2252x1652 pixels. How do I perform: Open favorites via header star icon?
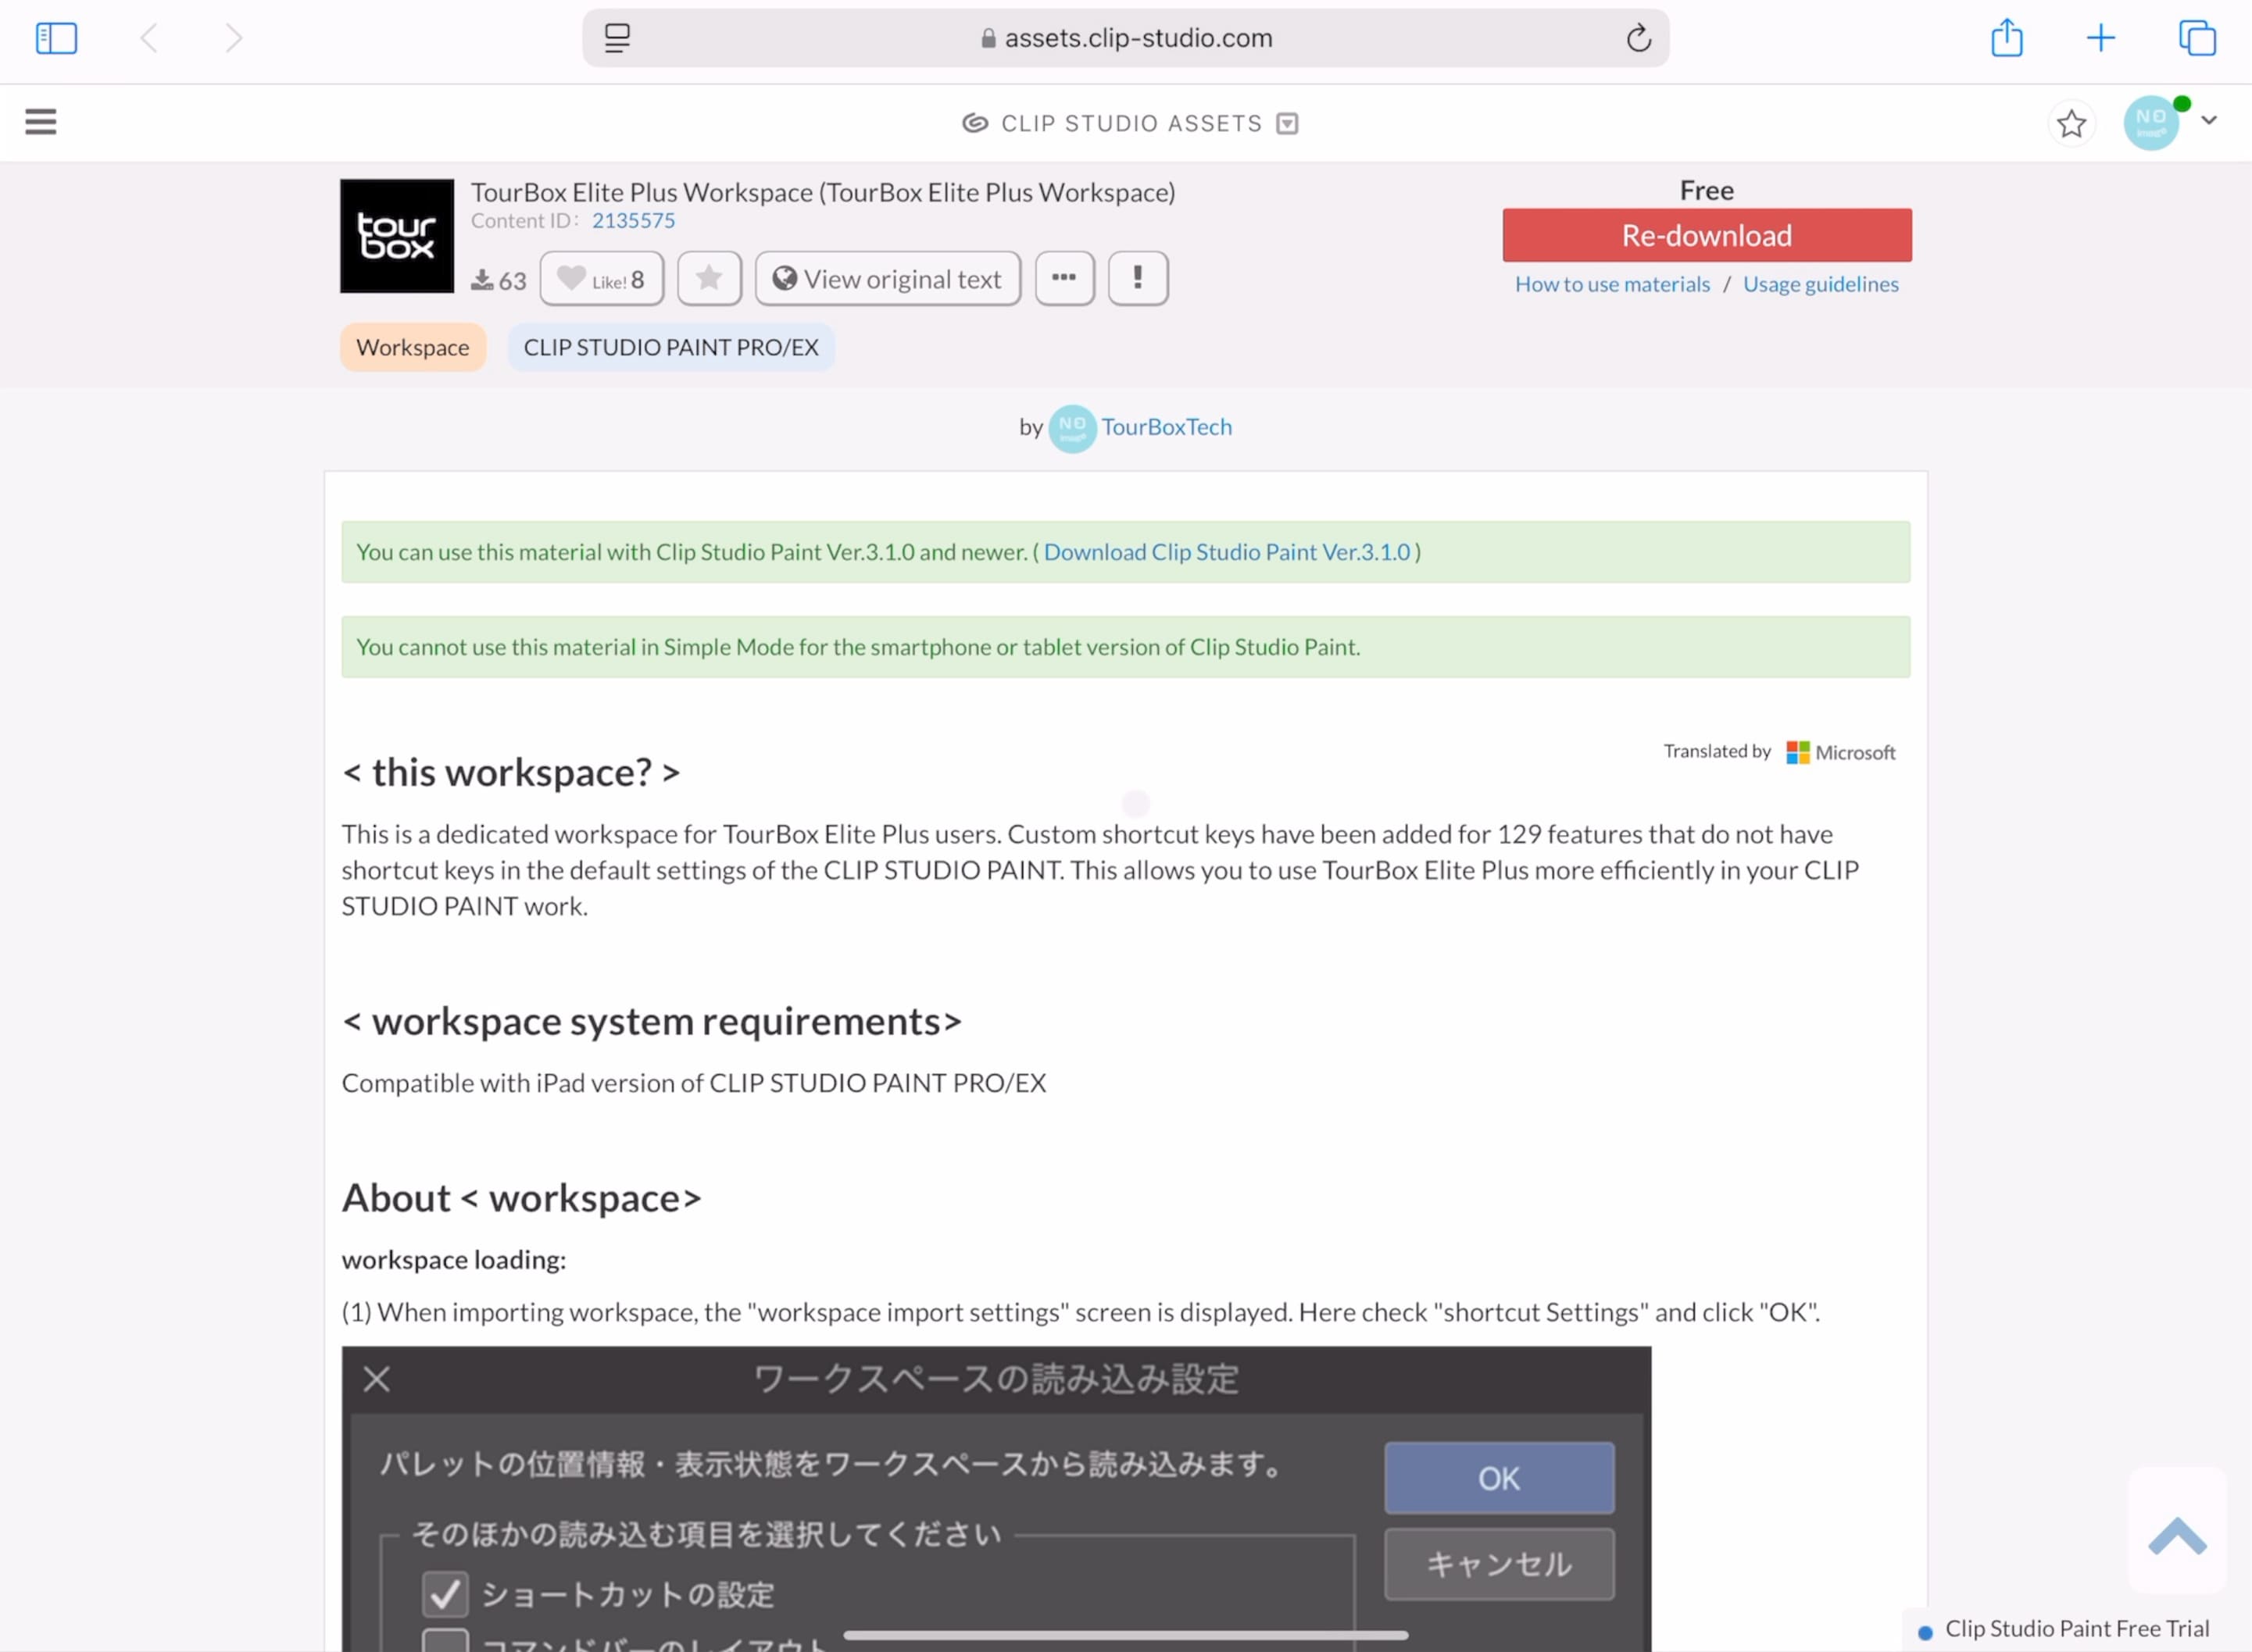coord(2071,124)
